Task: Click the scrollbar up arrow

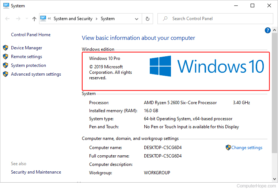Action: click(274, 30)
